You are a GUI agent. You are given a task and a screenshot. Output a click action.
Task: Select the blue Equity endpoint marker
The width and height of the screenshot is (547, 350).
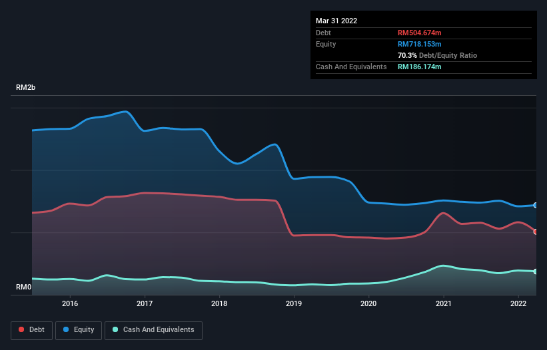point(535,205)
